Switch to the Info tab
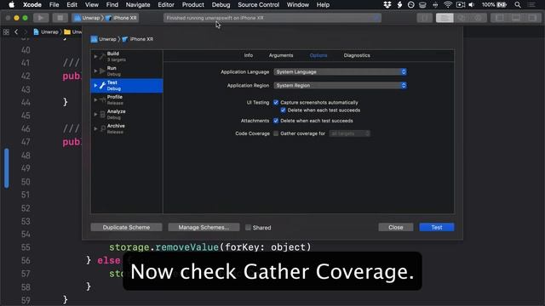 click(249, 55)
